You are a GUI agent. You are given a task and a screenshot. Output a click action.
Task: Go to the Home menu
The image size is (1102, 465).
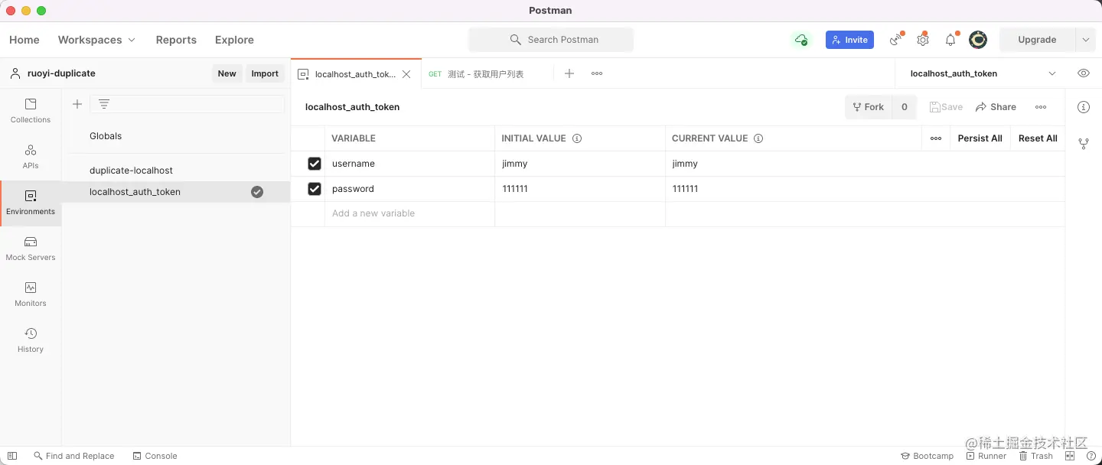(x=24, y=40)
